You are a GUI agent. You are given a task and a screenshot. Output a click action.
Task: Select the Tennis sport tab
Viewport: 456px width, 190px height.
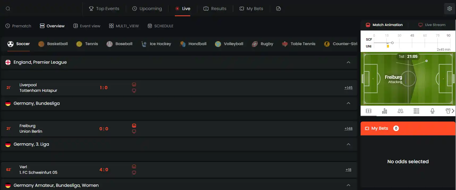87,44
